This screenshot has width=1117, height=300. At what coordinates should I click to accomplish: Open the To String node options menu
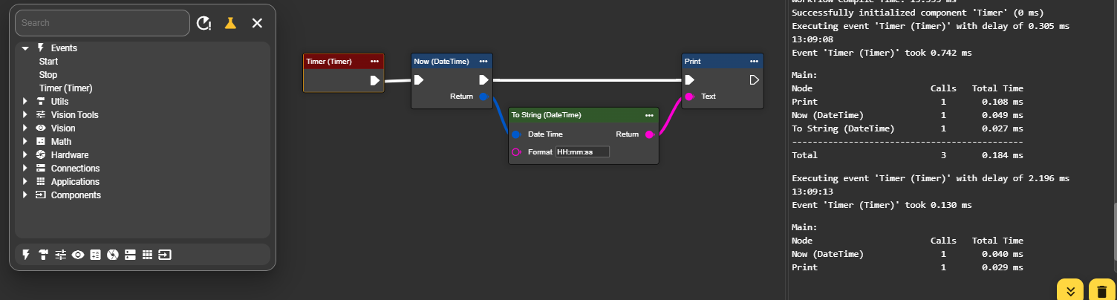point(649,115)
